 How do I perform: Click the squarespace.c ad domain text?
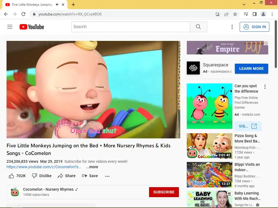click(x=221, y=71)
